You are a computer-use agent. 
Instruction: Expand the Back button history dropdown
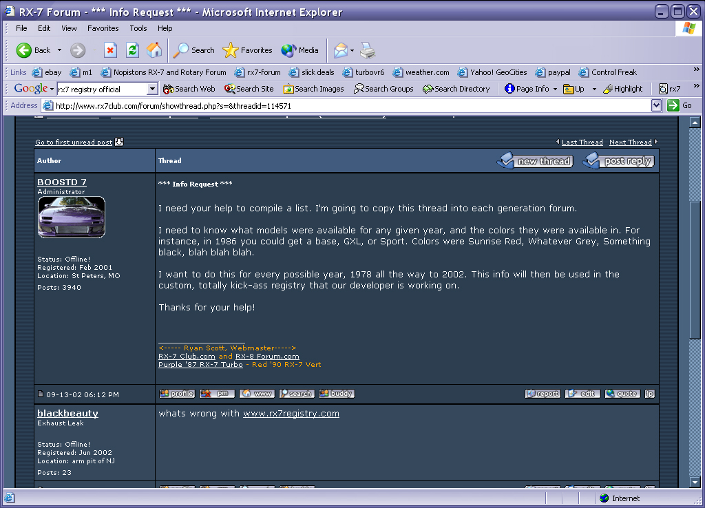(59, 50)
